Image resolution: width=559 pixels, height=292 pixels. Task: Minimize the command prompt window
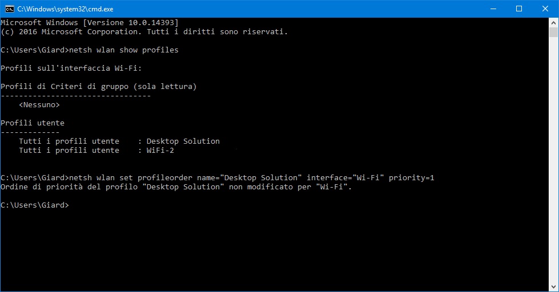(x=492, y=9)
